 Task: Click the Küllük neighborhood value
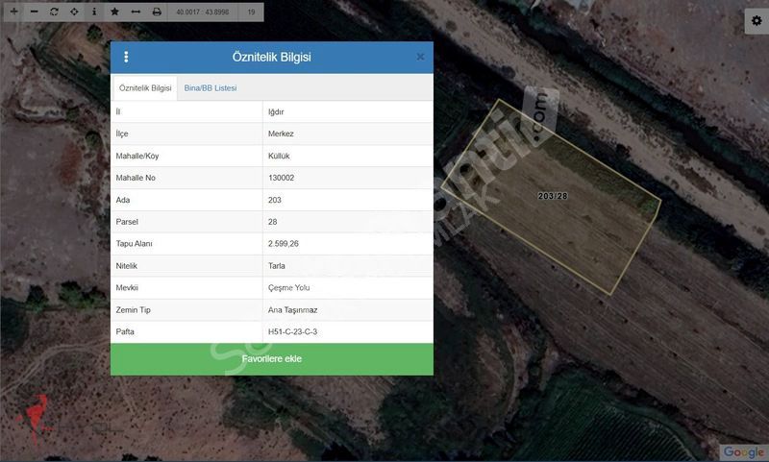coord(279,156)
